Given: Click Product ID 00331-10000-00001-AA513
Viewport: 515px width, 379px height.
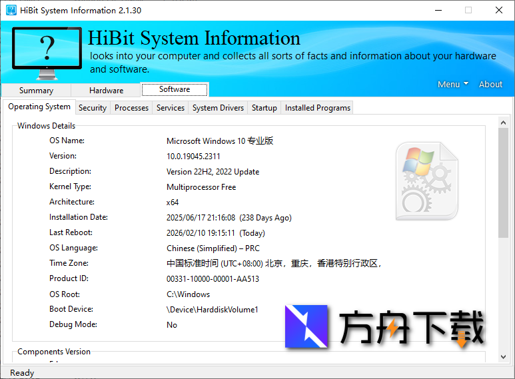Looking at the screenshot, I should (x=213, y=279).
